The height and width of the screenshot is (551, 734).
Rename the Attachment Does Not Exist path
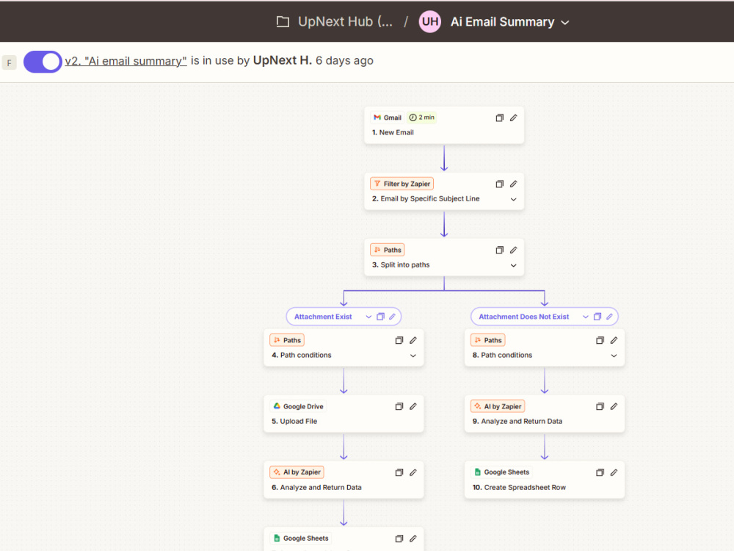tap(609, 317)
